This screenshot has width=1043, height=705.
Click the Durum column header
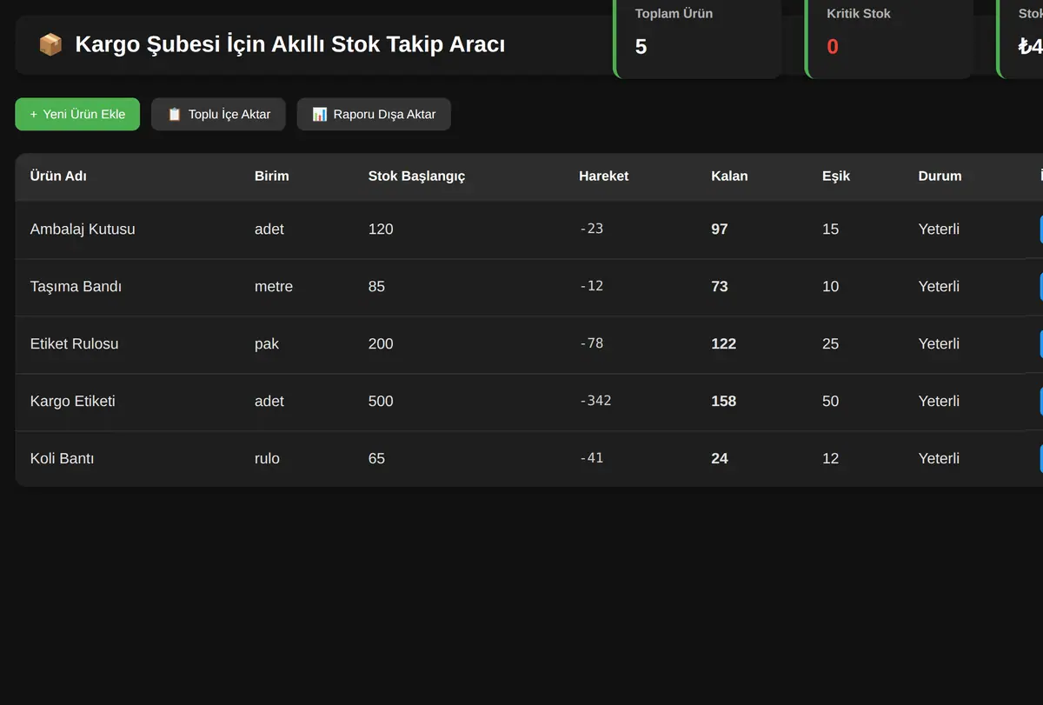(x=940, y=176)
